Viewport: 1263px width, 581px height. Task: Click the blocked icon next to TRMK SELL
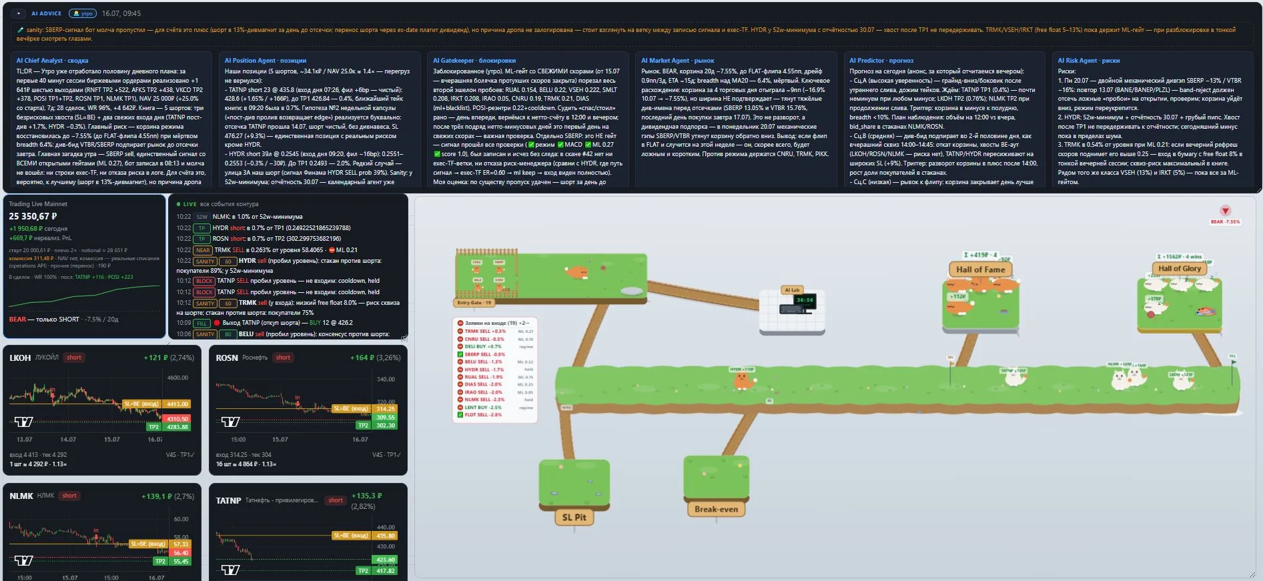(460, 331)
